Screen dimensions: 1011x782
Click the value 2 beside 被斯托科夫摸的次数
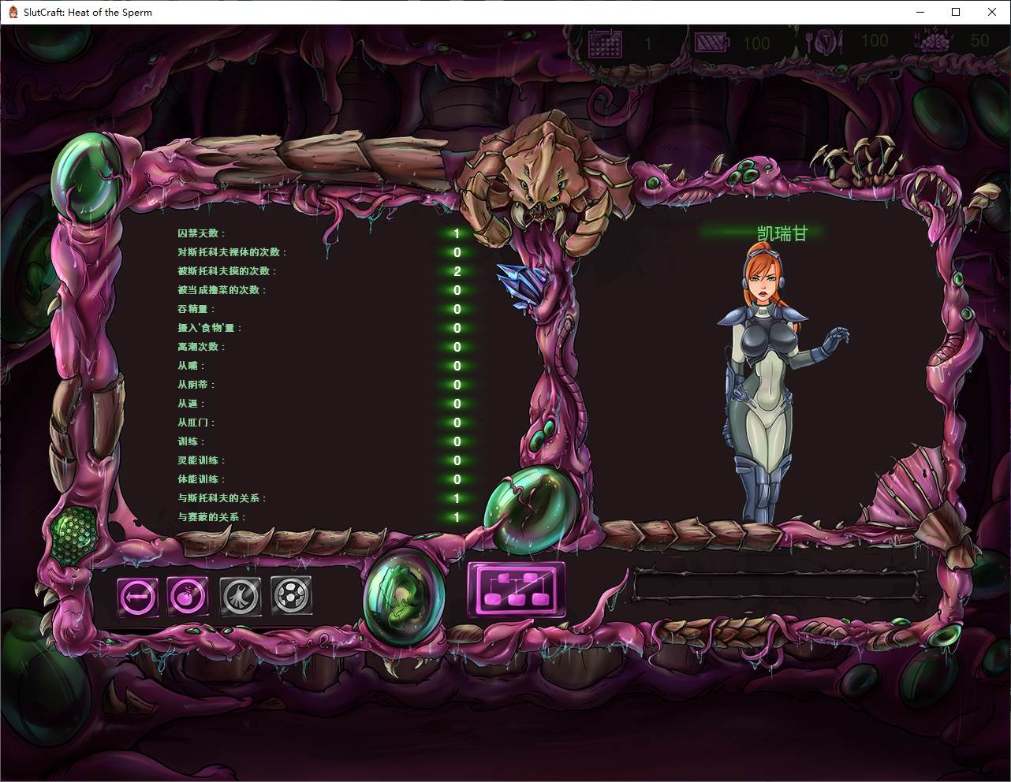click(x=456, y=271)
